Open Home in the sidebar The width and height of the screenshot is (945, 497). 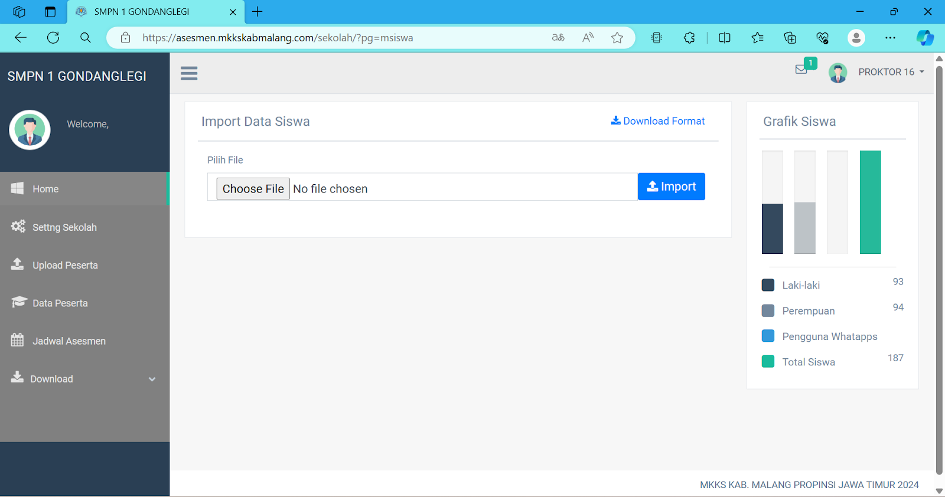click(84, 189)
